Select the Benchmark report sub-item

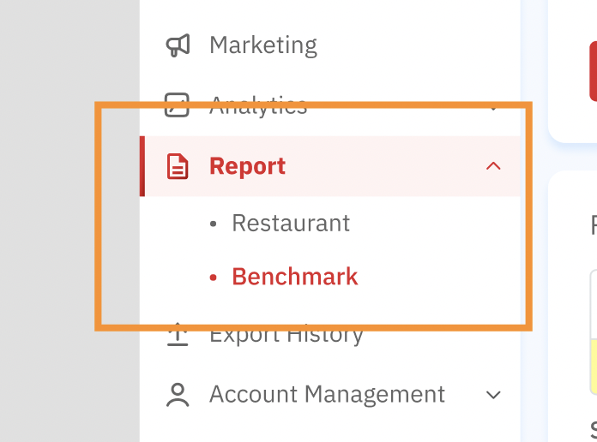(295, 277)
